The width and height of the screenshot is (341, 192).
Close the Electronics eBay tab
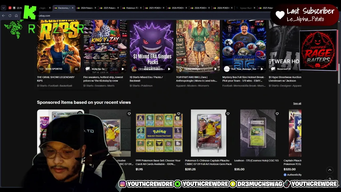[x=73, y=8]
